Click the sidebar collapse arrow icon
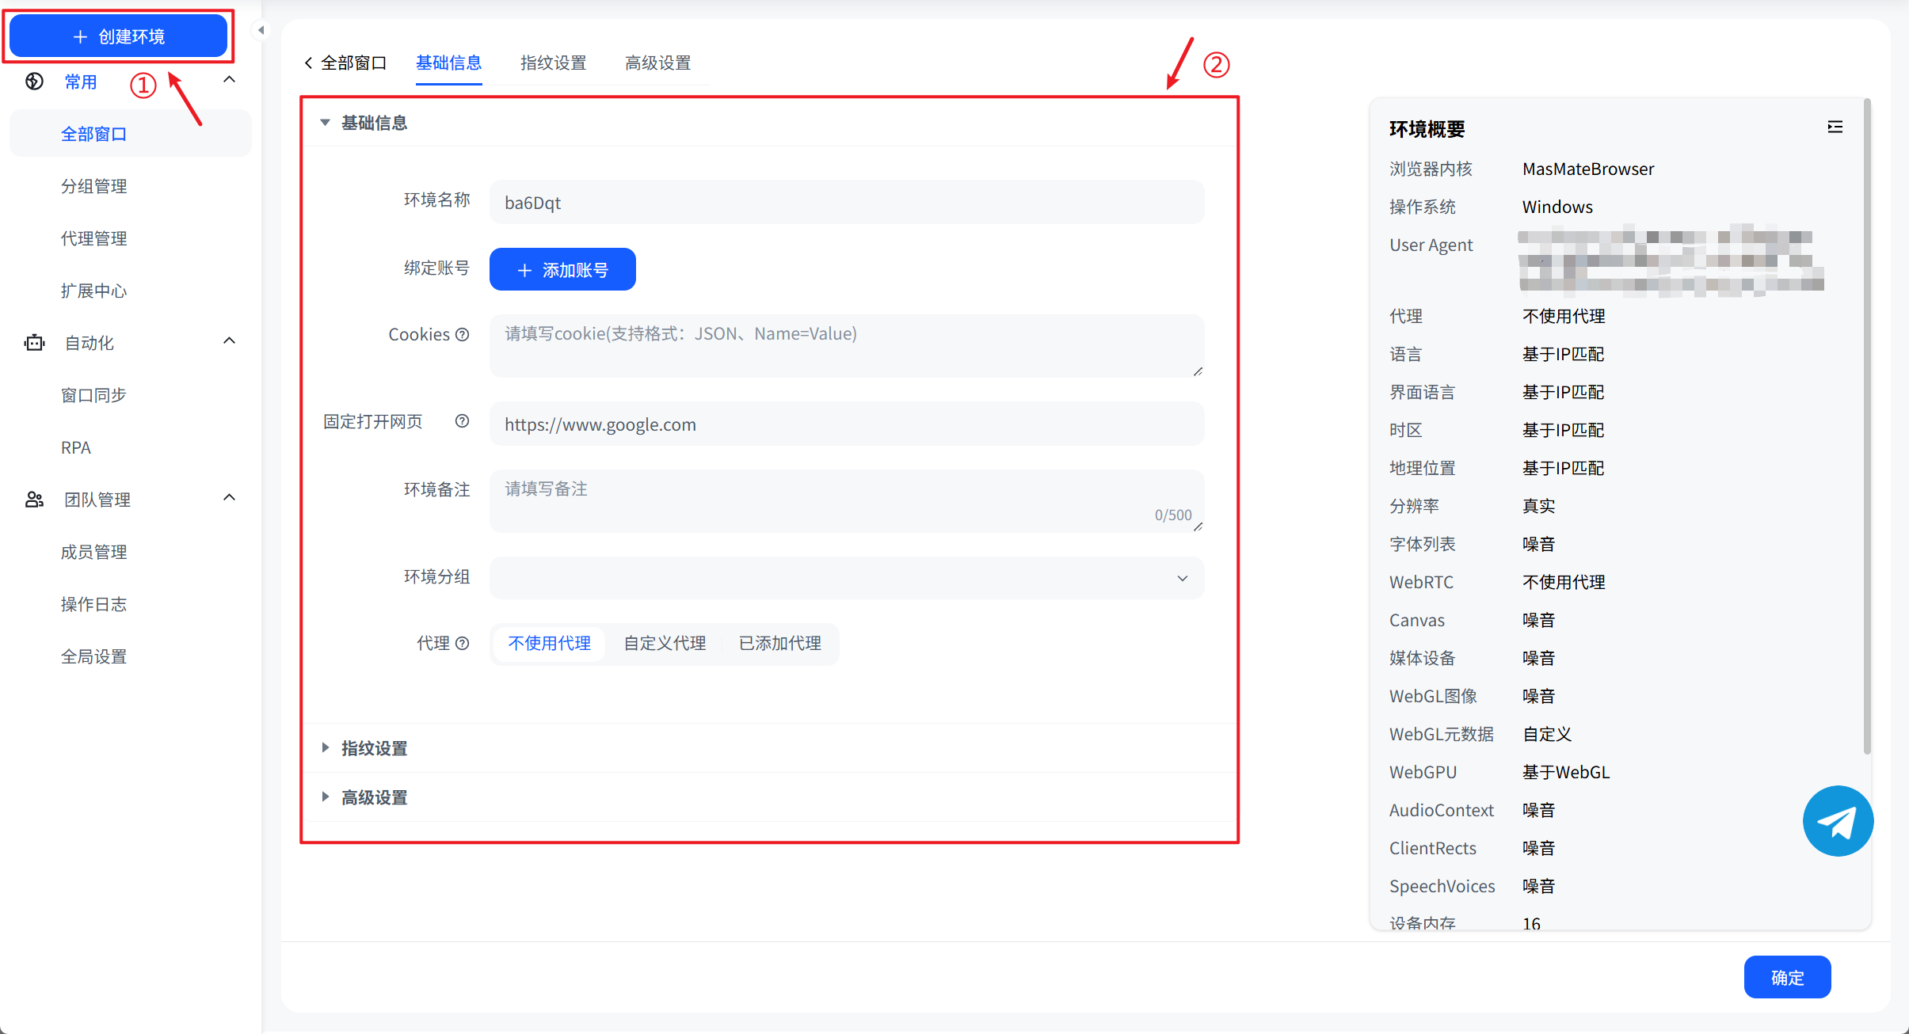Image resolution: width=1909 pixels, height=1034 pixels. pyautogui.click(x=261, y=30)
